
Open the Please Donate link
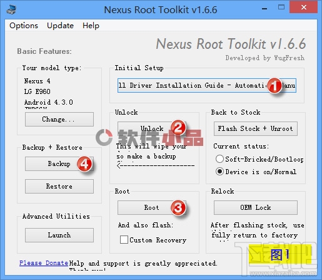pyautogui.click(x=44, y=263)
